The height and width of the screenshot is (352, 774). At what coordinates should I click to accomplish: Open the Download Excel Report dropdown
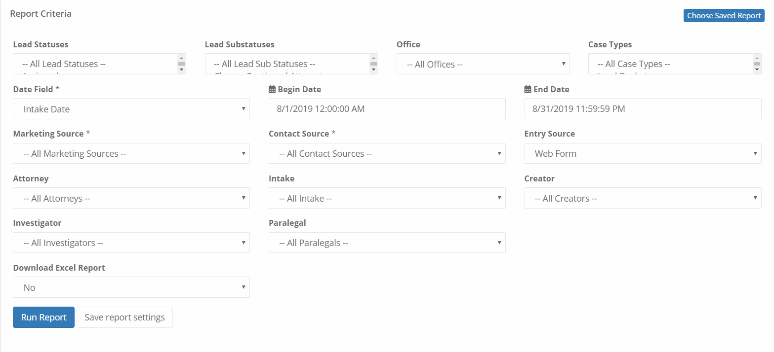pyautogui.click(x=131, y=287)
